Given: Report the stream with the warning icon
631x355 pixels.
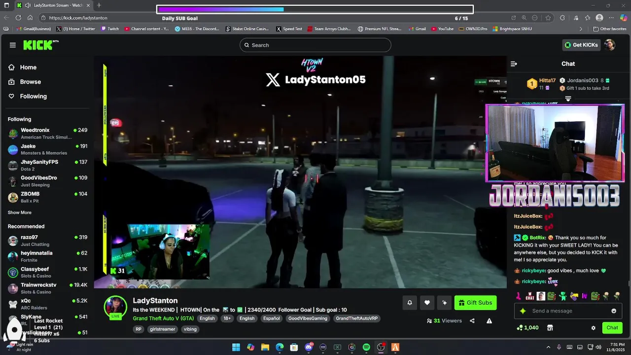Looking at the screenshot, I should (x=489, y=321).
